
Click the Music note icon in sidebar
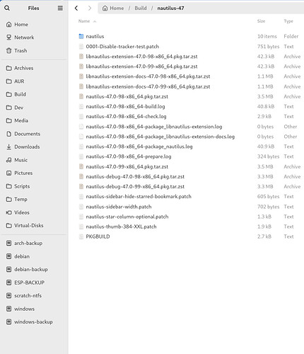coord(8,160)
